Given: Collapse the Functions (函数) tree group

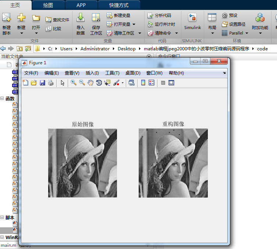Looking at the screenshot, I should 2,98.
